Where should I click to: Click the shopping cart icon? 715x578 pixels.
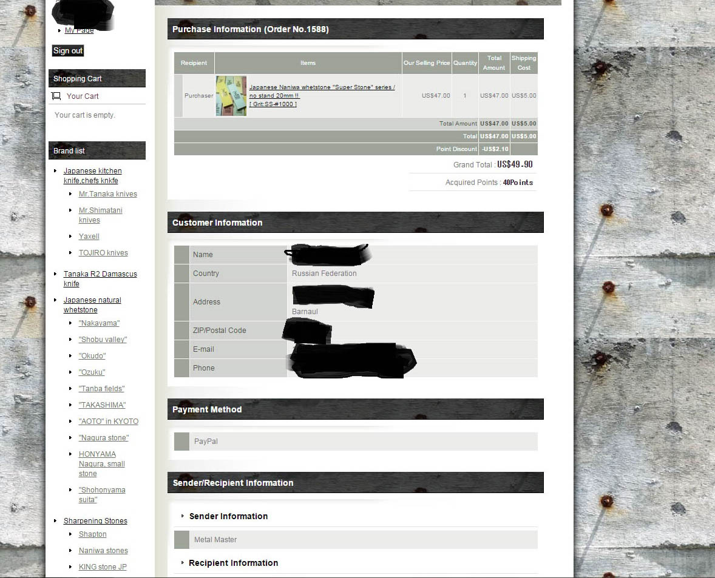(56, 96)
